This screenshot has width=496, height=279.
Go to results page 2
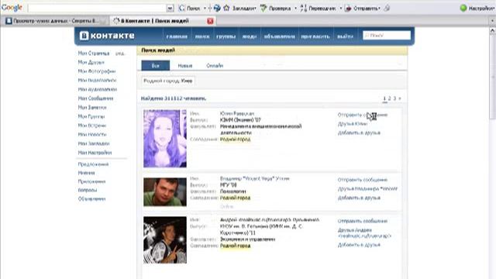pyautogui.click(x=390, y=98)
